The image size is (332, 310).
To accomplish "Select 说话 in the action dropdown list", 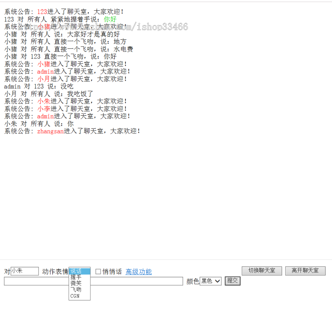I will (x=80, y=271).
